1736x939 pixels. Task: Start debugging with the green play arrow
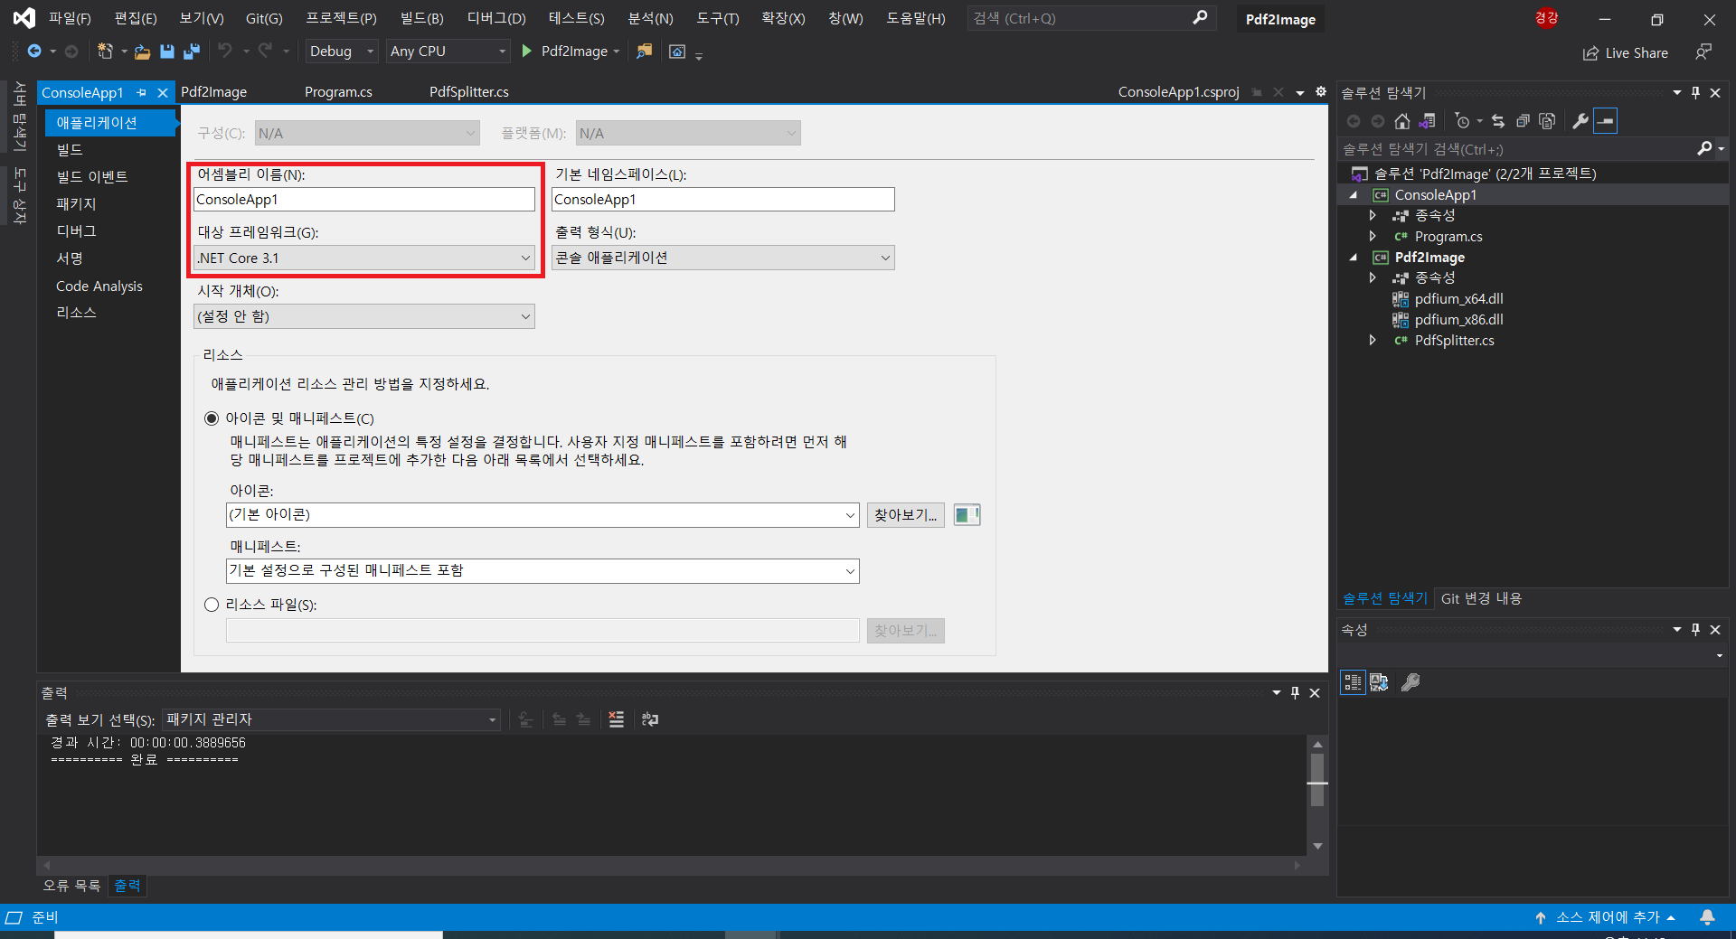click(x=526, y=52)
